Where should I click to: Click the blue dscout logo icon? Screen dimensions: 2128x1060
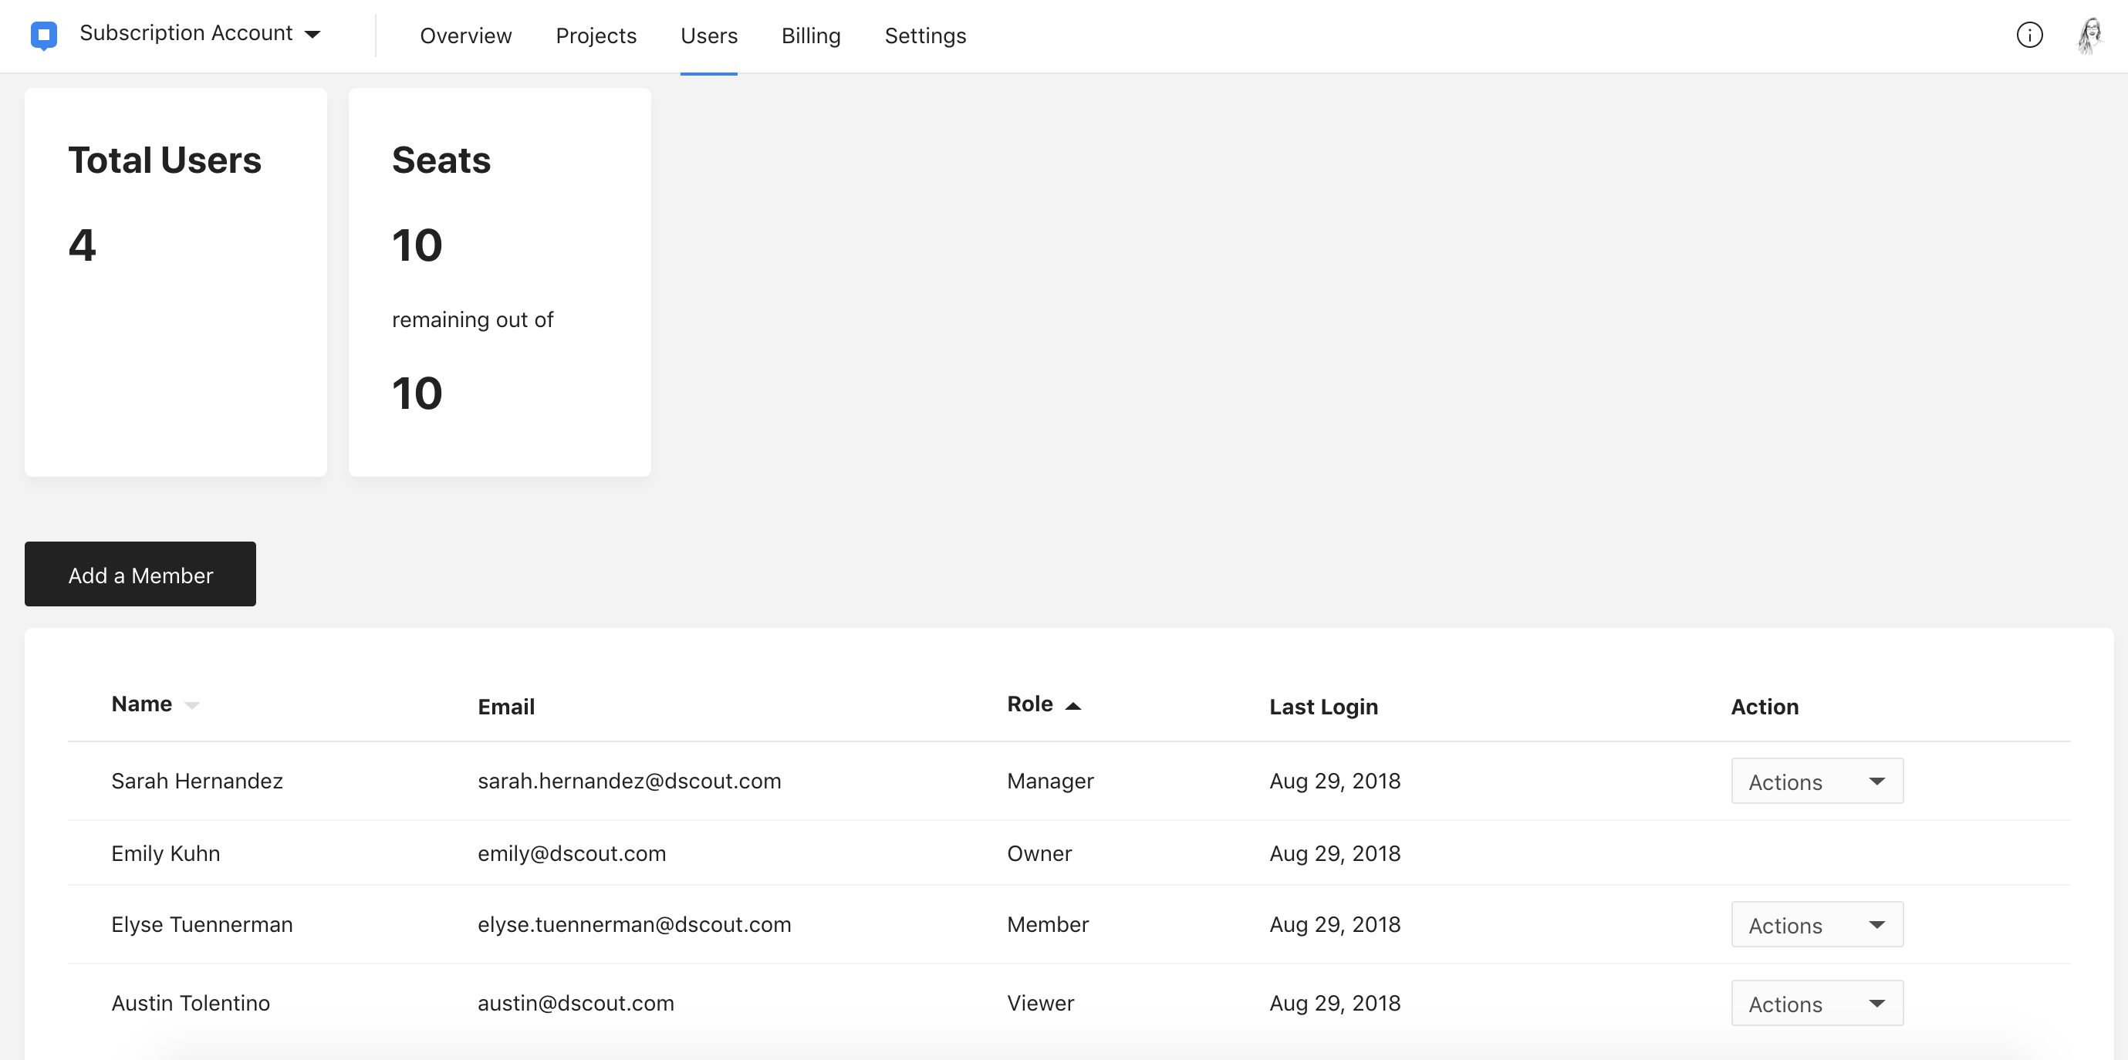coord(44,35)
